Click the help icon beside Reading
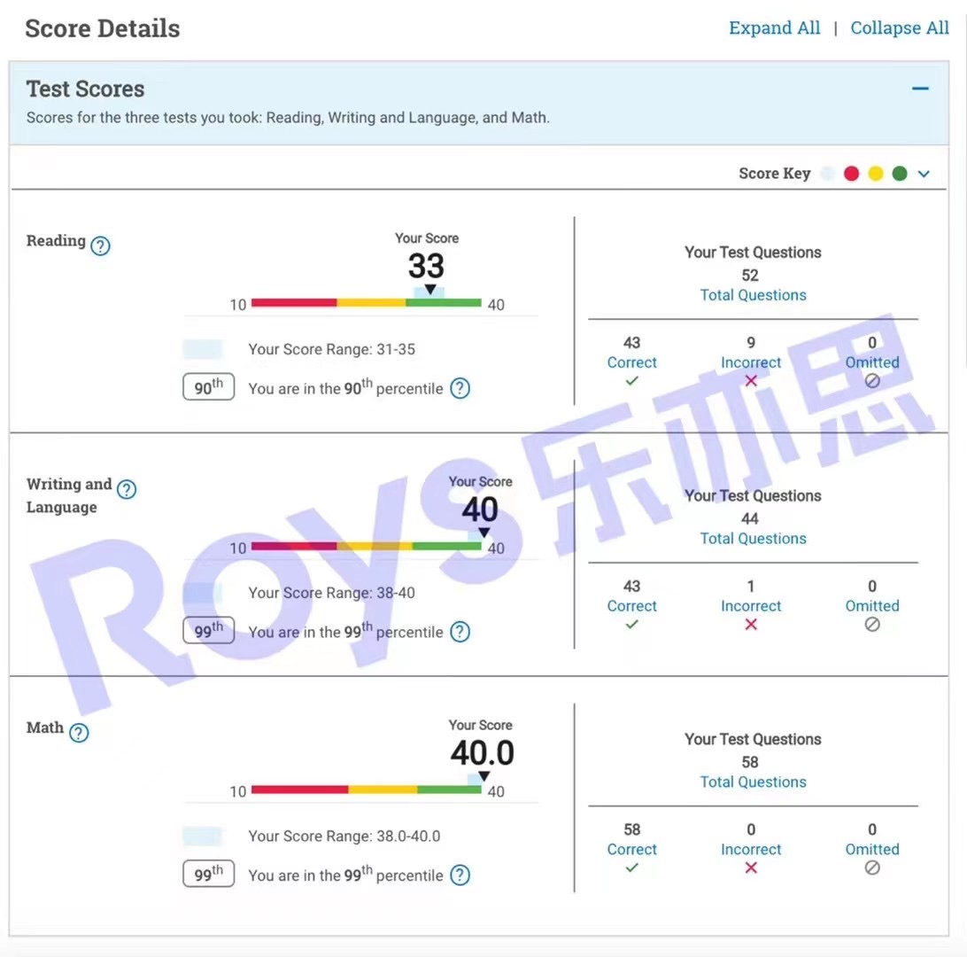Image resolution: width=967 pixels, height=957 pixels. (x=101, y=246)
